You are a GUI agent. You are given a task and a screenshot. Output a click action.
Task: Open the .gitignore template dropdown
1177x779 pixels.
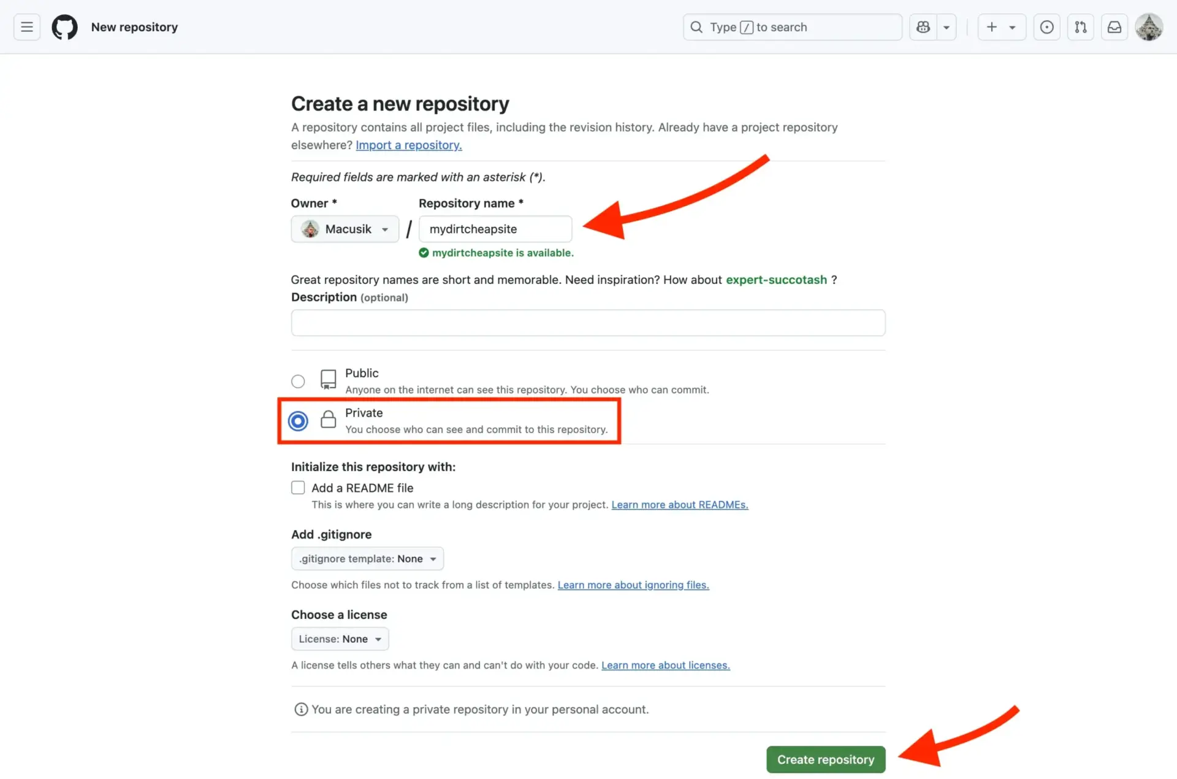(367, 559)
